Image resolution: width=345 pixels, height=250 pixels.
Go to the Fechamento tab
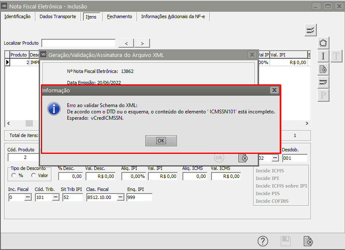(119, 16)
